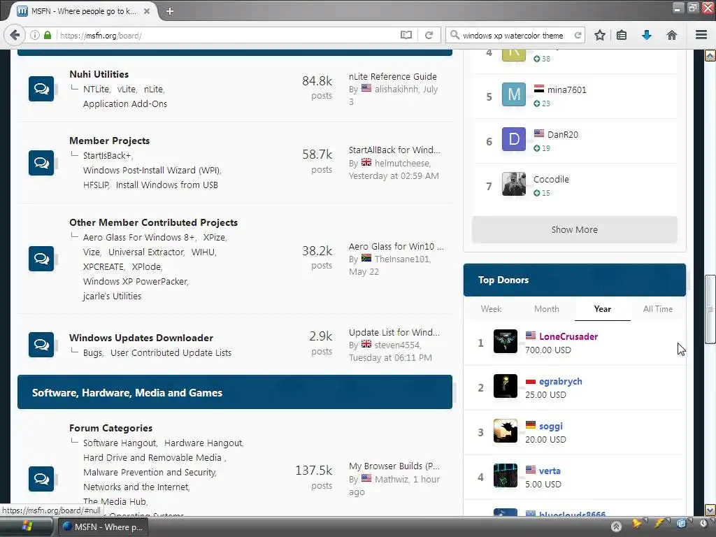This screenshot has height=537, width=716.
Task: Switch Top Donors to Month tab
Action: click(x=547, y=309)
